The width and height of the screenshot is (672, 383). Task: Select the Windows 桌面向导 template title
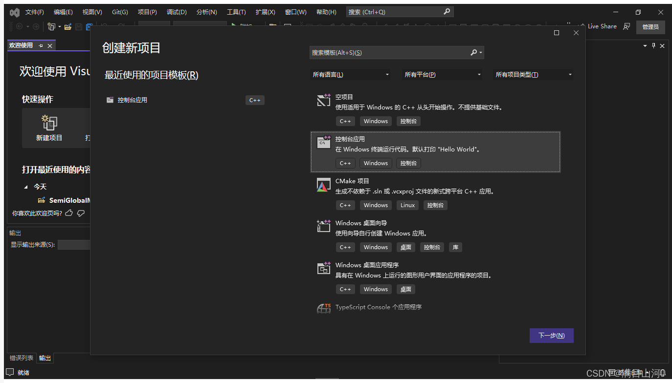tap(361, 223)
